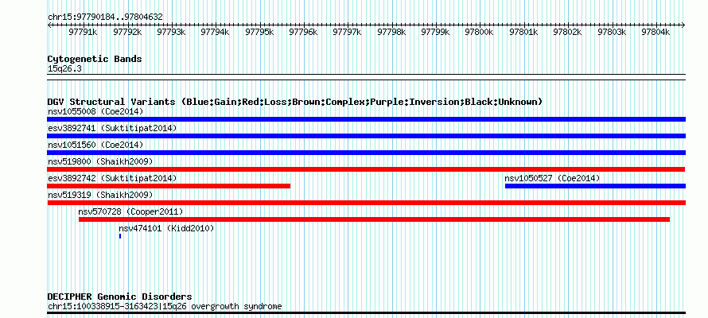Click the 97794k ruler tick label
The image size is (708, 318).
215,32
